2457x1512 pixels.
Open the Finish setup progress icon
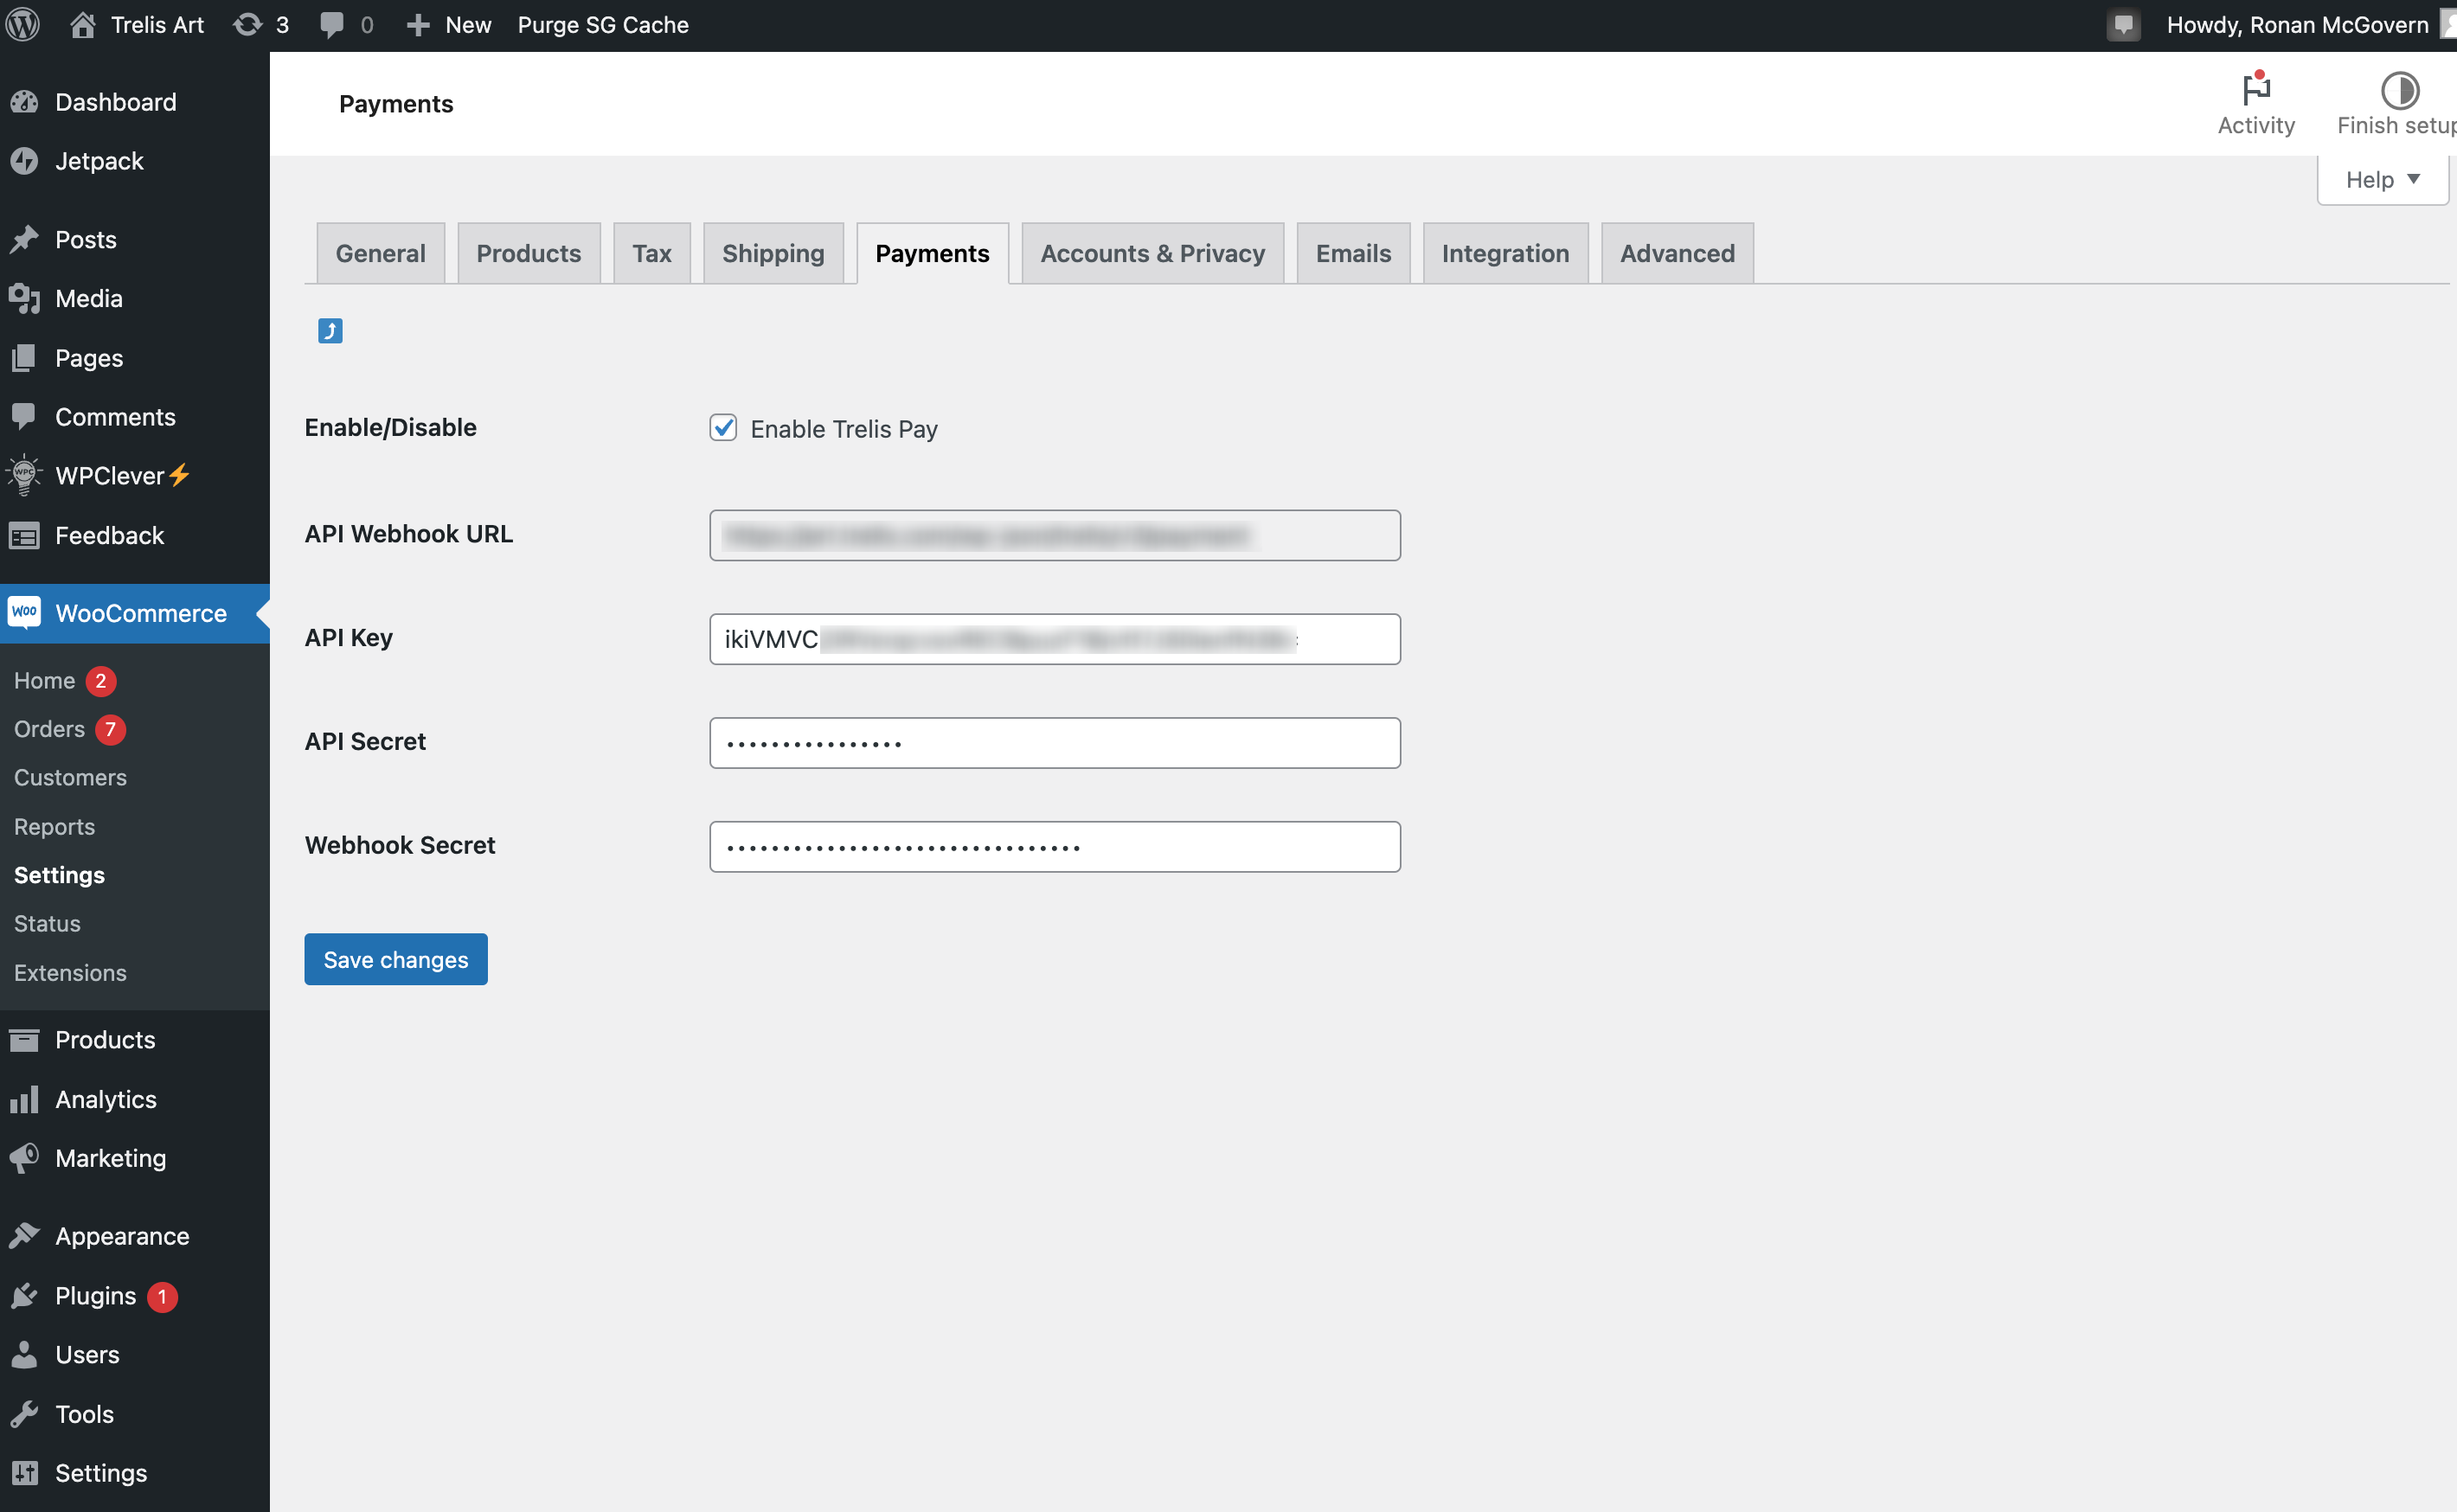(x=2398, y=103)
